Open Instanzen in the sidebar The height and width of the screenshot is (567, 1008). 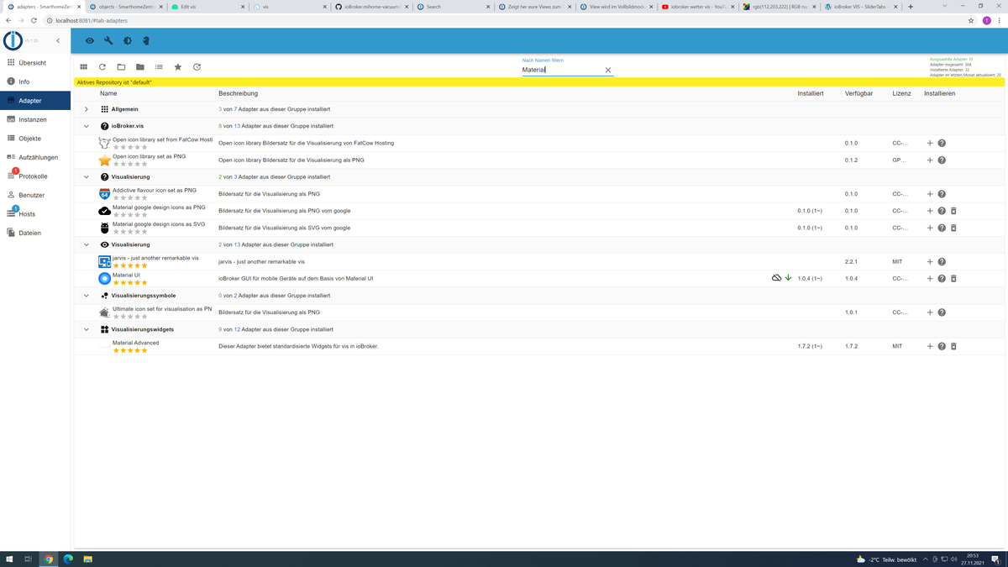(32, 119)
